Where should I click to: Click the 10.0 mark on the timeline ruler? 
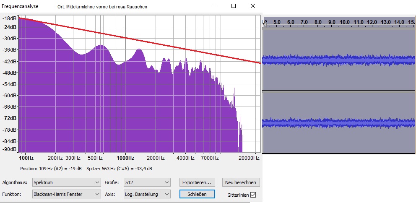(x=345, y=22)
